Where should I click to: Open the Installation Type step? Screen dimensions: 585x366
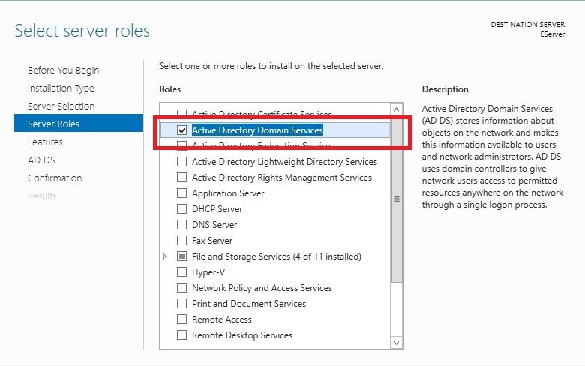coord(61,88)
